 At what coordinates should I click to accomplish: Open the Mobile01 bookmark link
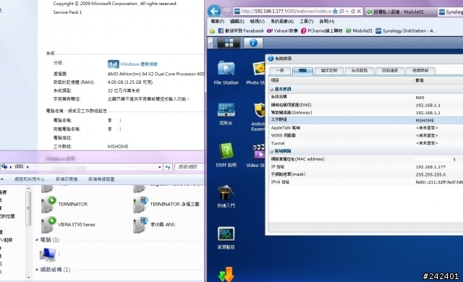[x=359, y=30]
